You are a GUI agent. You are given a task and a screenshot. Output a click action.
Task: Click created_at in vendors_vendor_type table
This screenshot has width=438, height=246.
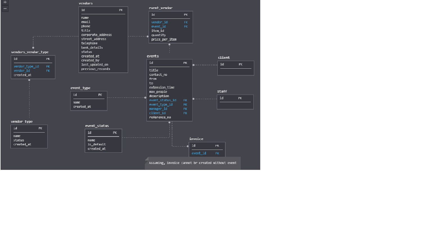22,75
